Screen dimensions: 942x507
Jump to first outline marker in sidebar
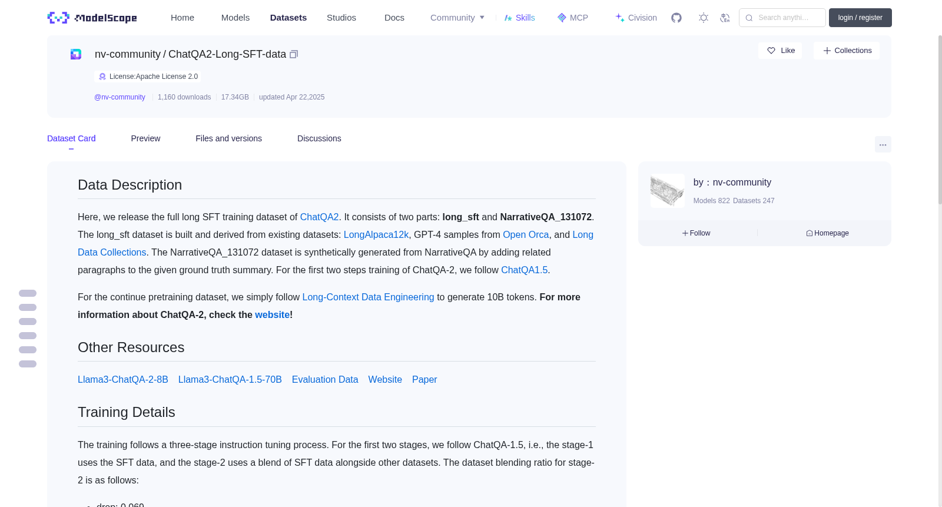coord(28,293)
